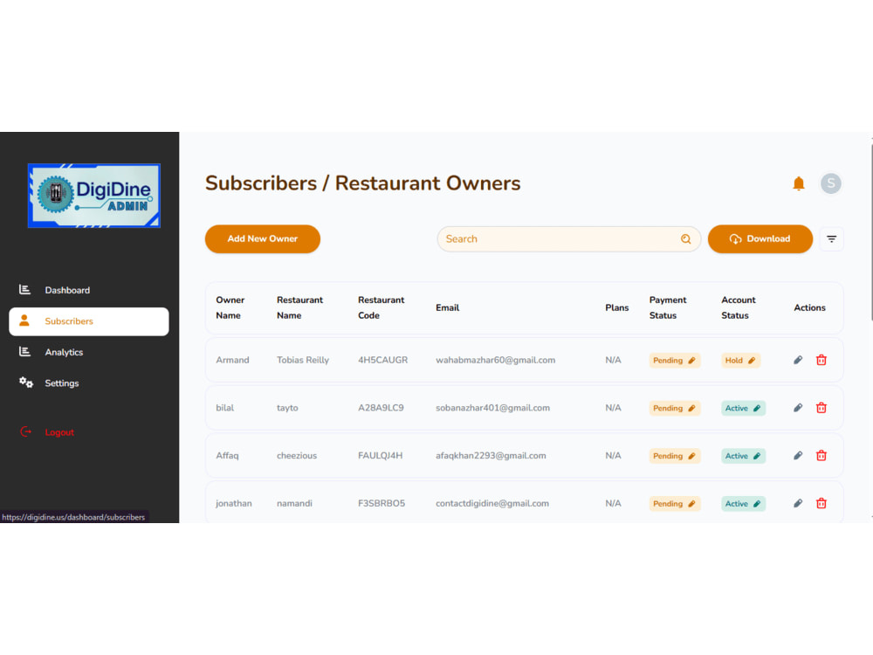Click restaurant code 4H5CAUGR
The width and height of the screenshot is (873, 655).
tap(382, 361)
